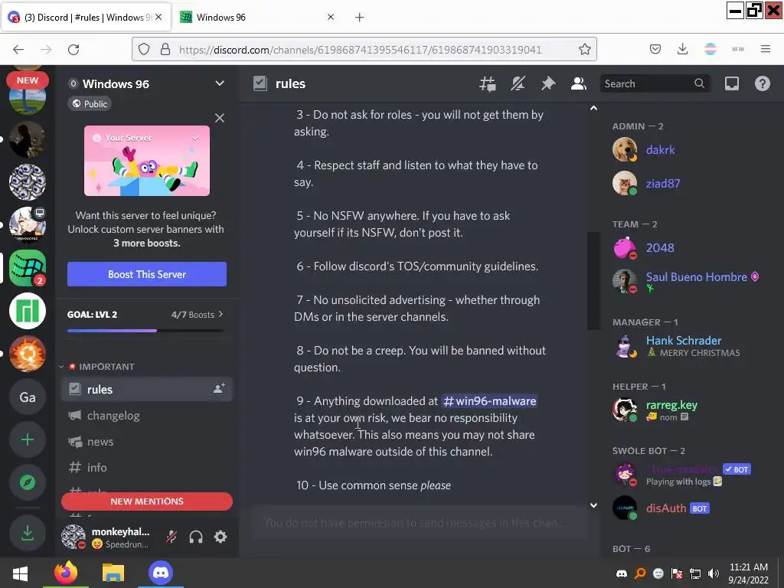Click taskbar volume speaker icon
The width and height of the screenshot is (784, 588).
(714, 573)
